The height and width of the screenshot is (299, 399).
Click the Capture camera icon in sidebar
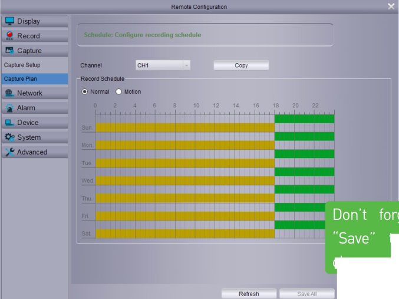point(9,51)
